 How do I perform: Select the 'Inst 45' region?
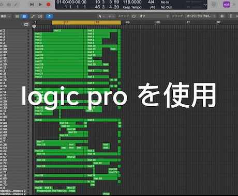(x=71, y=135)
